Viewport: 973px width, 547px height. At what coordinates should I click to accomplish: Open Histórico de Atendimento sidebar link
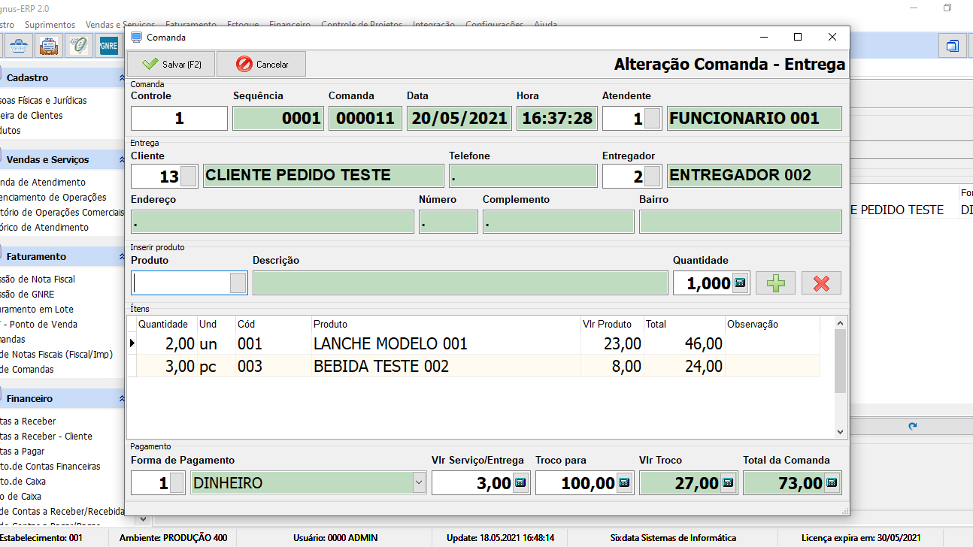pos(44,227)
